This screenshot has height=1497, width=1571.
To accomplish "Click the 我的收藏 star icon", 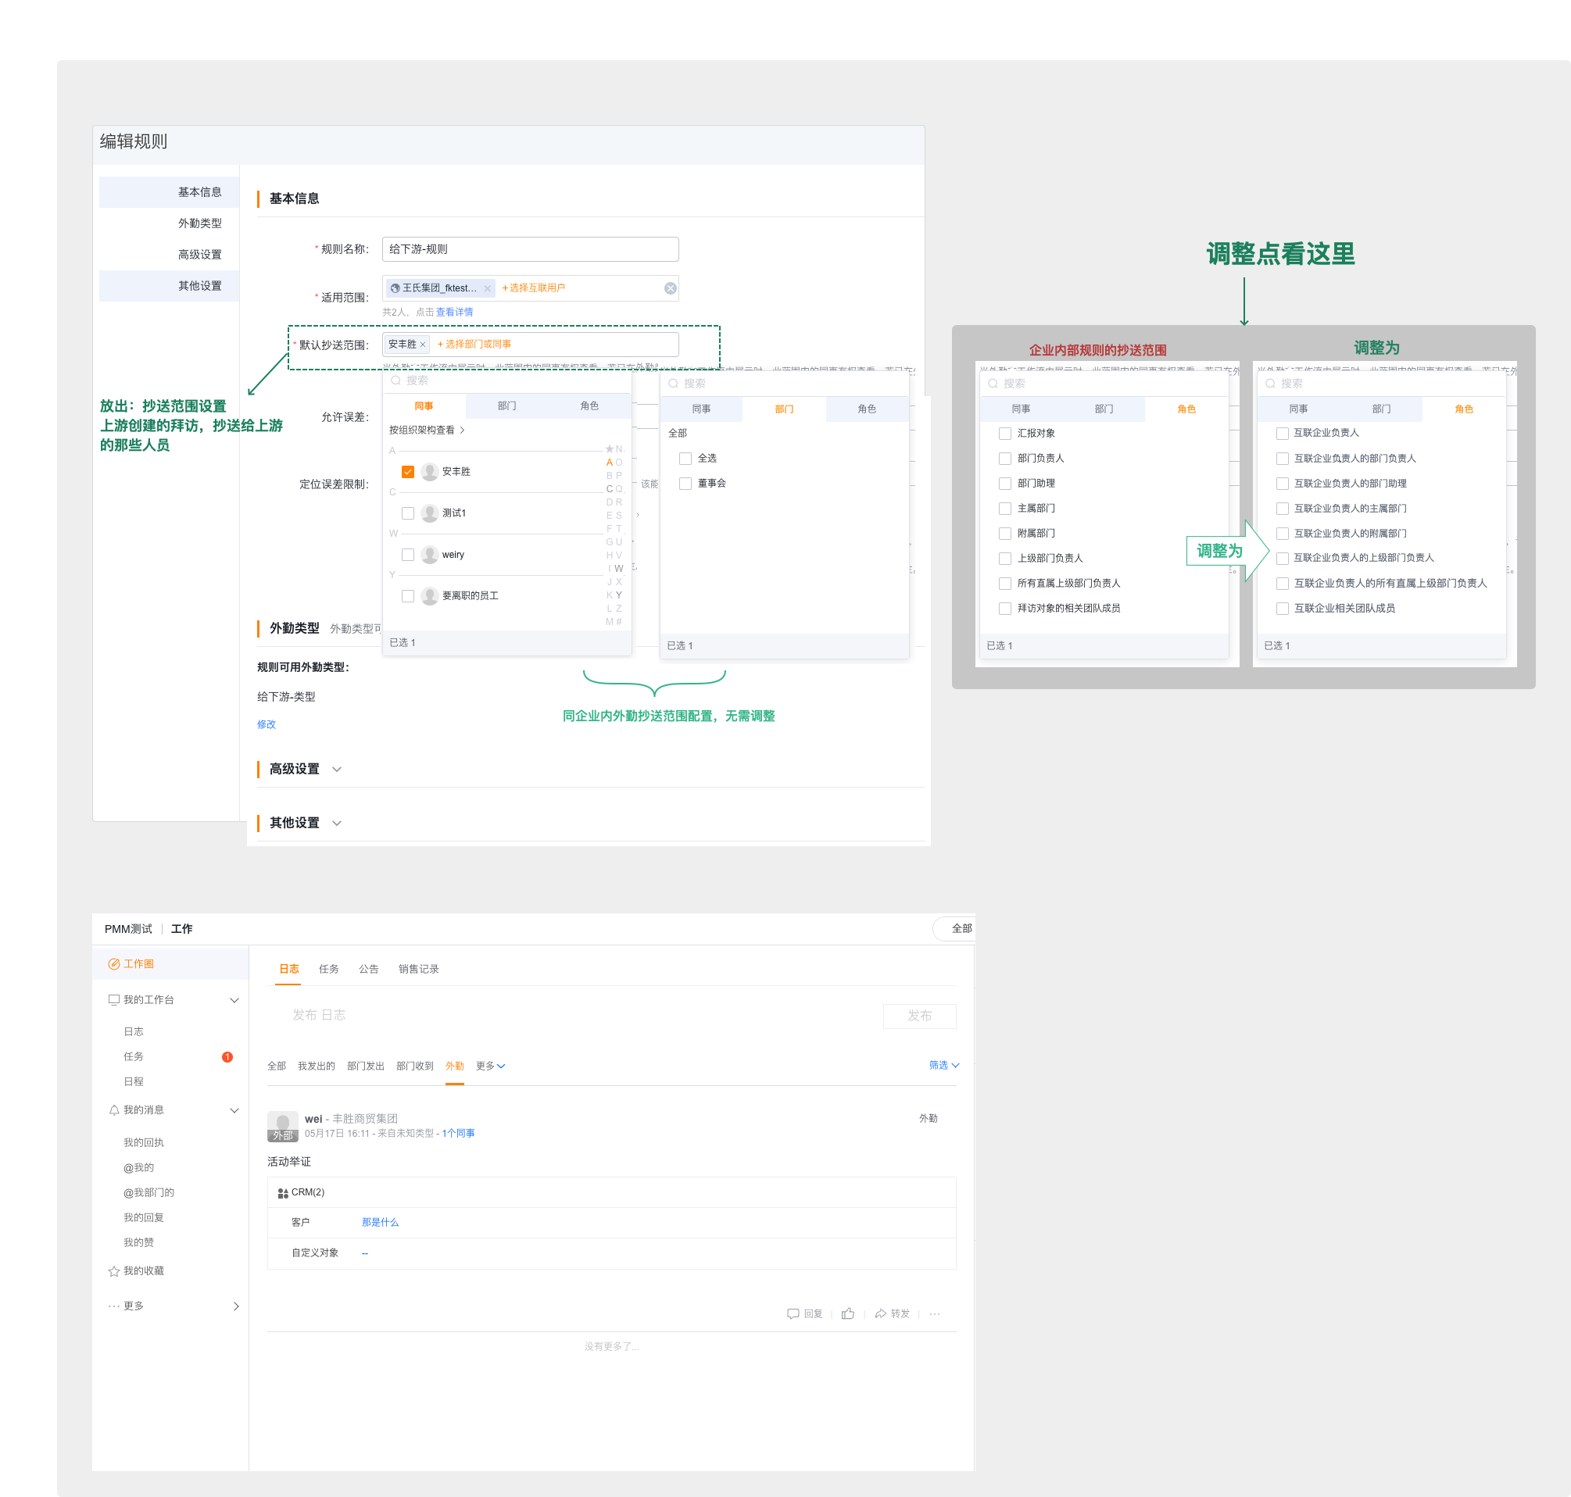I will (114, 1271).
